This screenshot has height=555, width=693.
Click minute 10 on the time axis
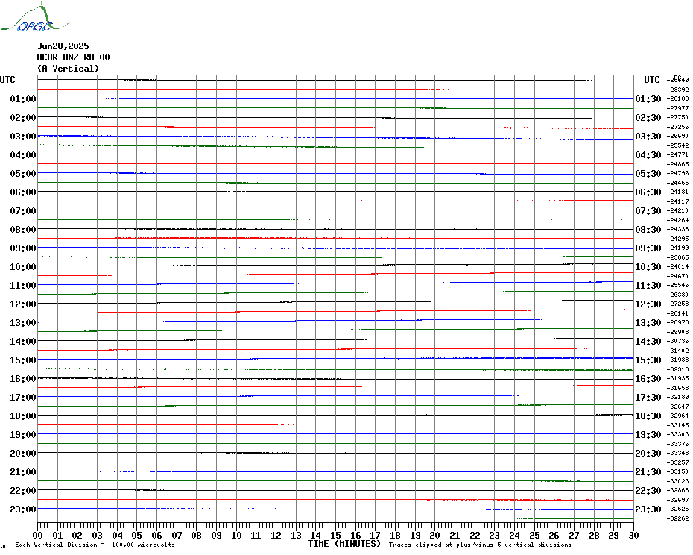pos(236,535)
